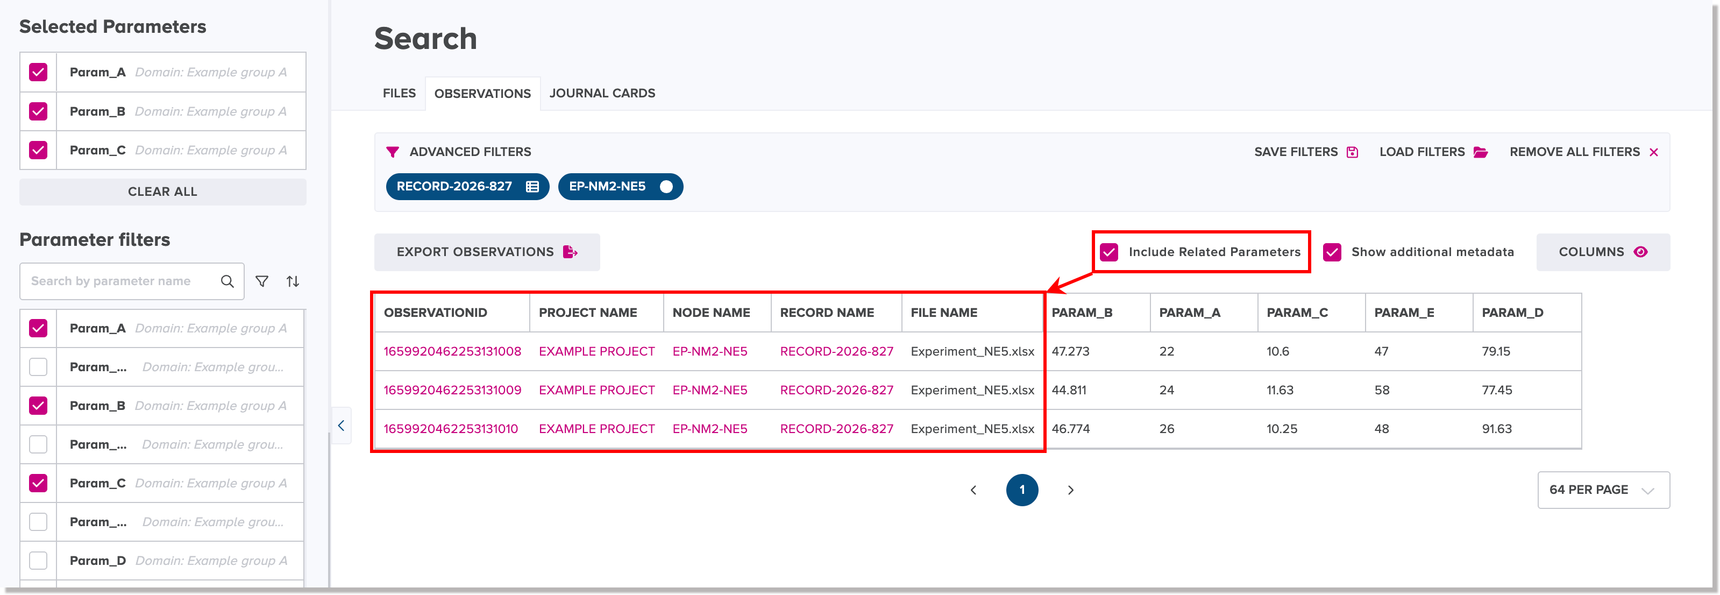Image resolution: width=1720 pixels, height=595 pixels.
Task: Uncheck Param_C in Selected Parameters
Action: click(x=38, y=150)
